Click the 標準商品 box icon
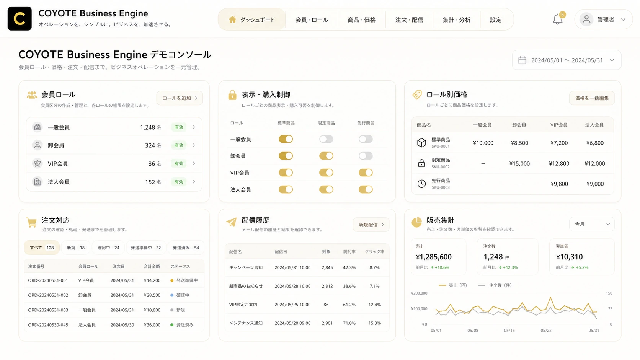This screenshot has width=640, height=360. pyautogui.click(x=421, y=143)
